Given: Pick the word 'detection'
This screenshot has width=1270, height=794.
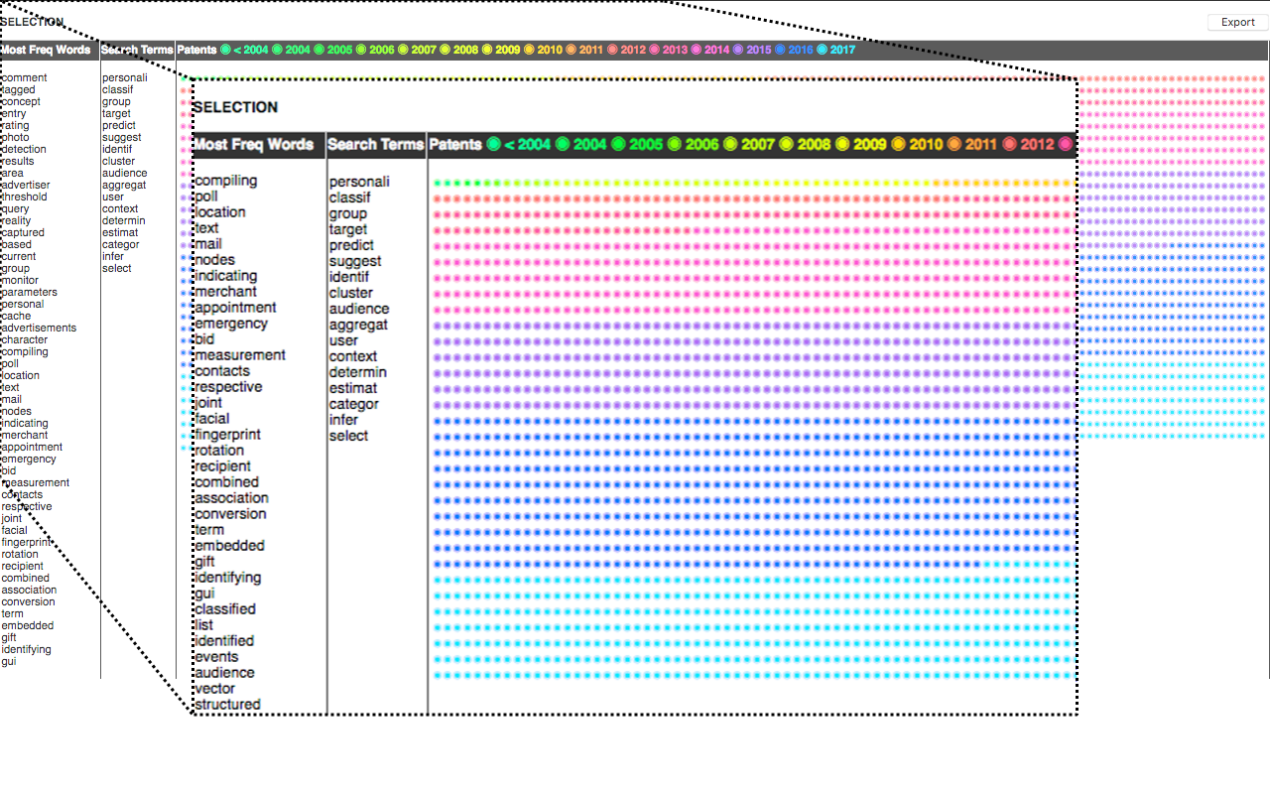Looking at the screenshot, I should (x=24, y=149).
